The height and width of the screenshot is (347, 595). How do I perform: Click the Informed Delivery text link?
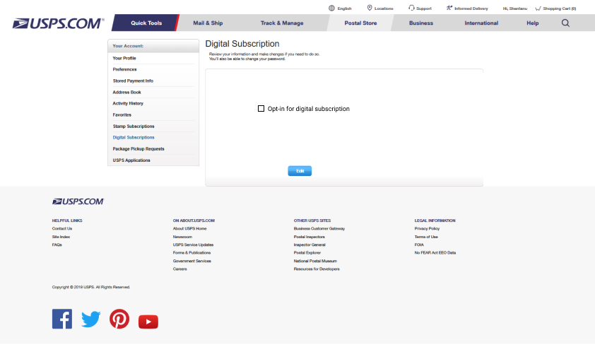pos(471,8)
